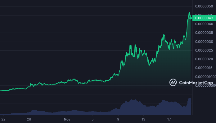Click the 5 date label on the time axis
Viewport: 216px width, 123px height.
click(92, 119)
